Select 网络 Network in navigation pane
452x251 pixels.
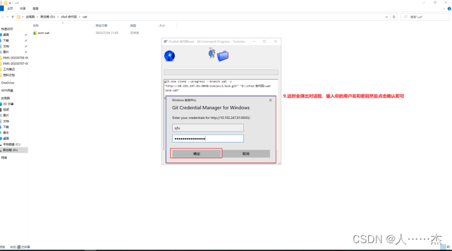(4, 158)
